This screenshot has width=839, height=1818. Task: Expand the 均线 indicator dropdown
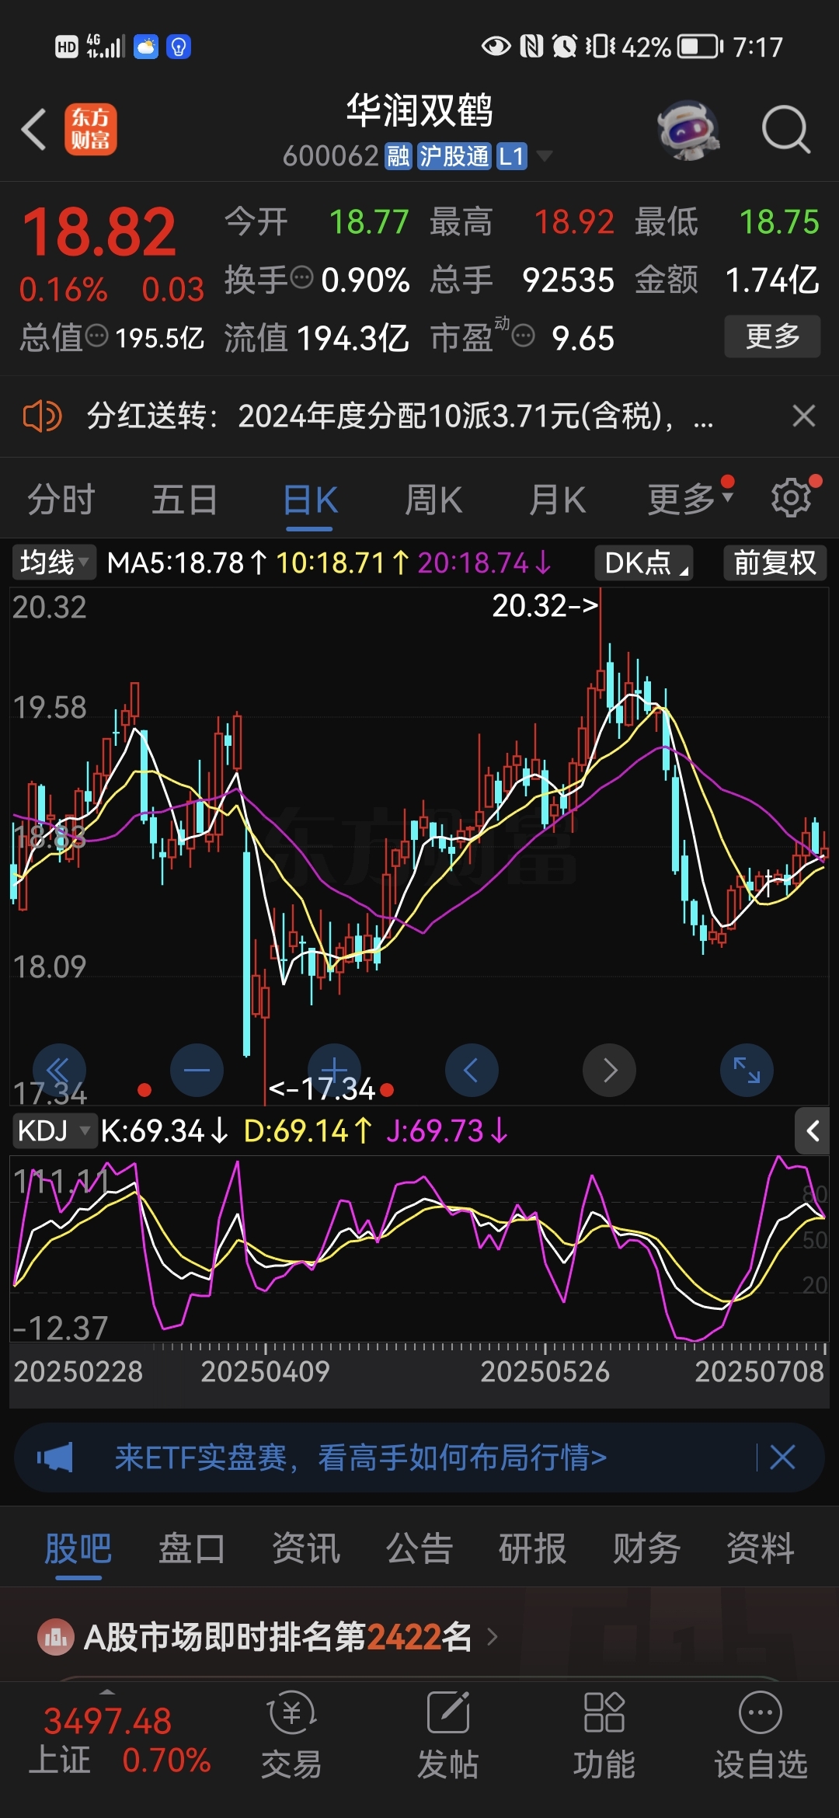pyautogui.click(x=54, y=562)
